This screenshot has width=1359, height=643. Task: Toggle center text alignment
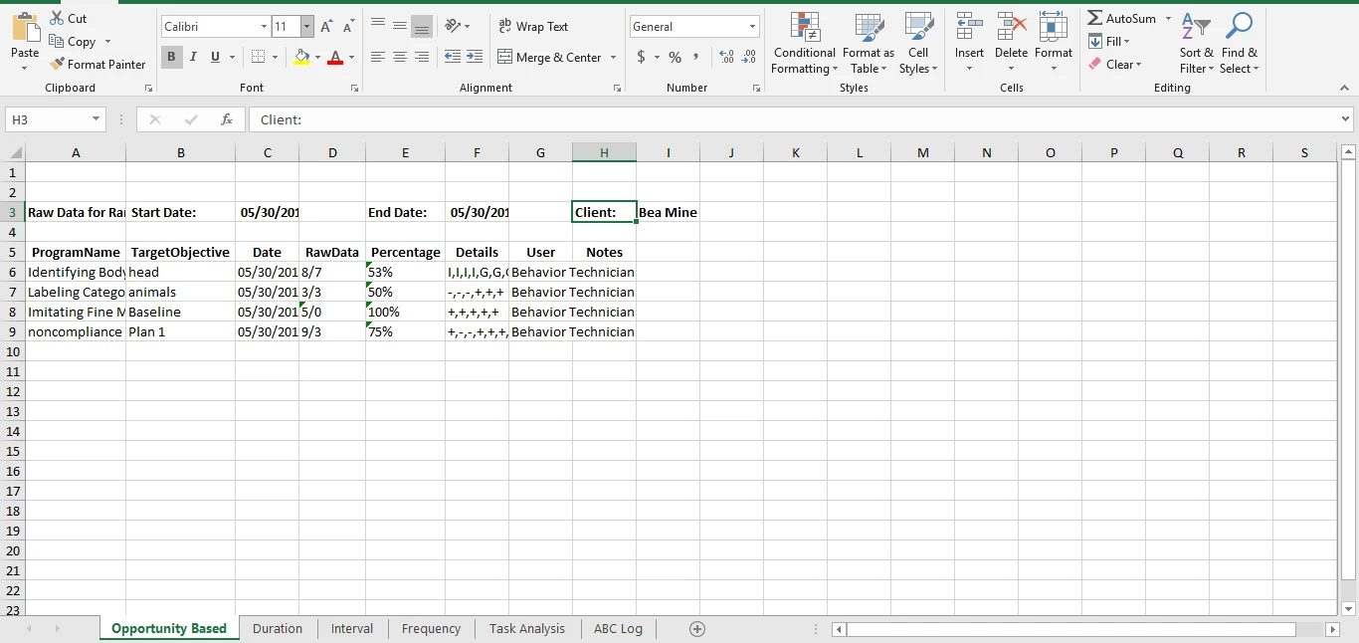(x=399, y=57)
